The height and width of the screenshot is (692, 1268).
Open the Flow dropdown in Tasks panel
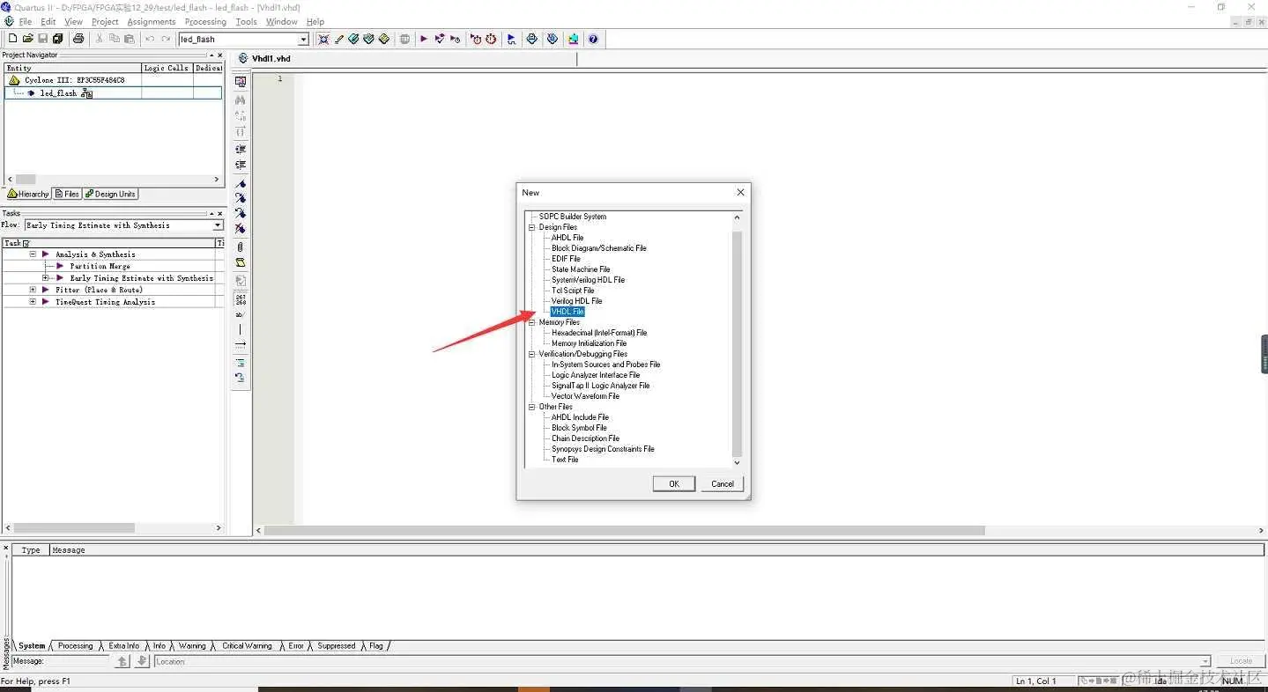[x=218, y=225]
